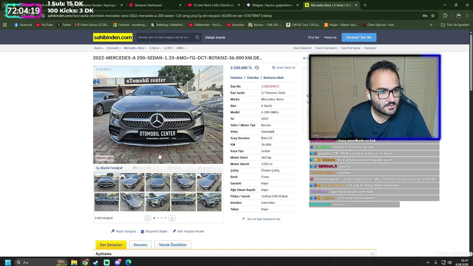Image resolution: width=473 pixels, height=266 pixels.
Task: Click the Üsküdar location link
Action: pos(253,78)
